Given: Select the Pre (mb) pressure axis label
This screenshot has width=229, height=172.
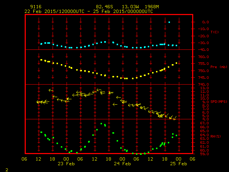Looking at the screenshot, I should [219, 67].
